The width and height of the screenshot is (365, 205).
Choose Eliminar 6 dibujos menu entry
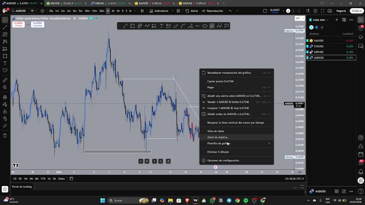pyautogui.click(x=236, y=152)
